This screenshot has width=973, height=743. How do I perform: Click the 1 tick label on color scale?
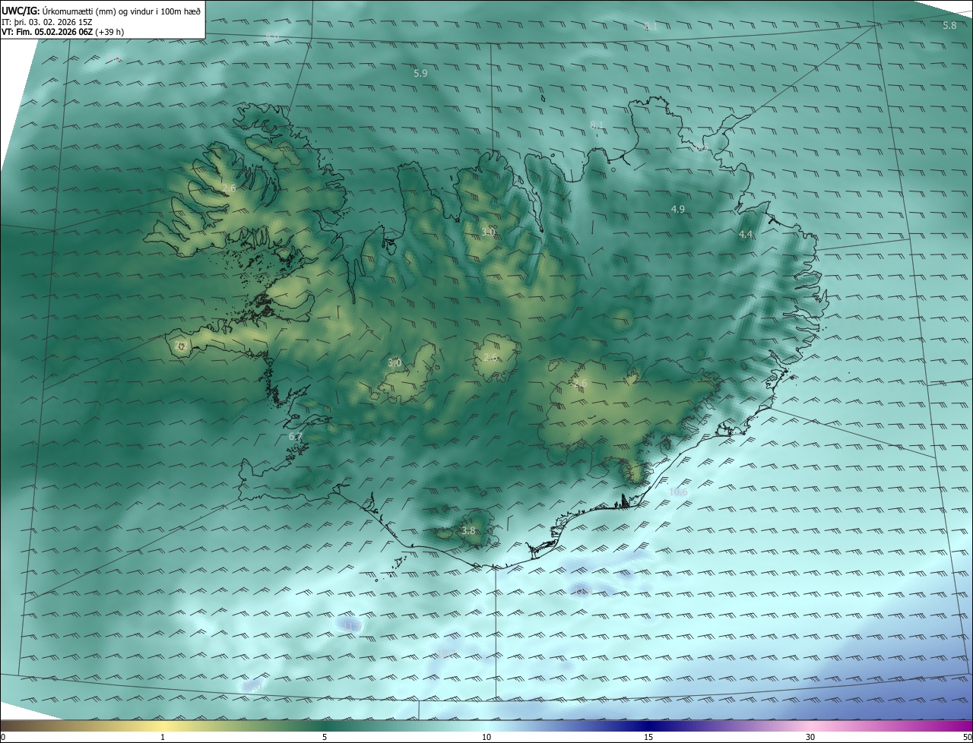(163, 737)
